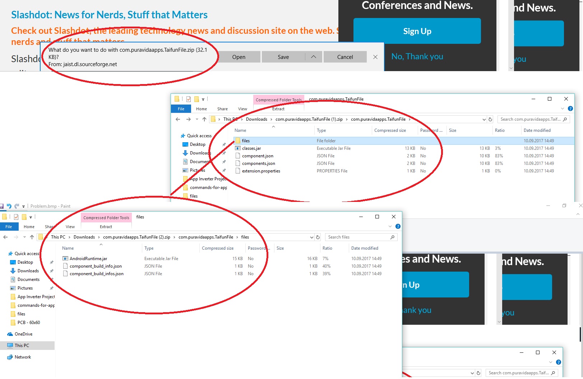Image resolution: width=583 pixels, height=379 pixels.
Task: Go forward in the TaifunFile Explorer window
Action: point(188,119)
